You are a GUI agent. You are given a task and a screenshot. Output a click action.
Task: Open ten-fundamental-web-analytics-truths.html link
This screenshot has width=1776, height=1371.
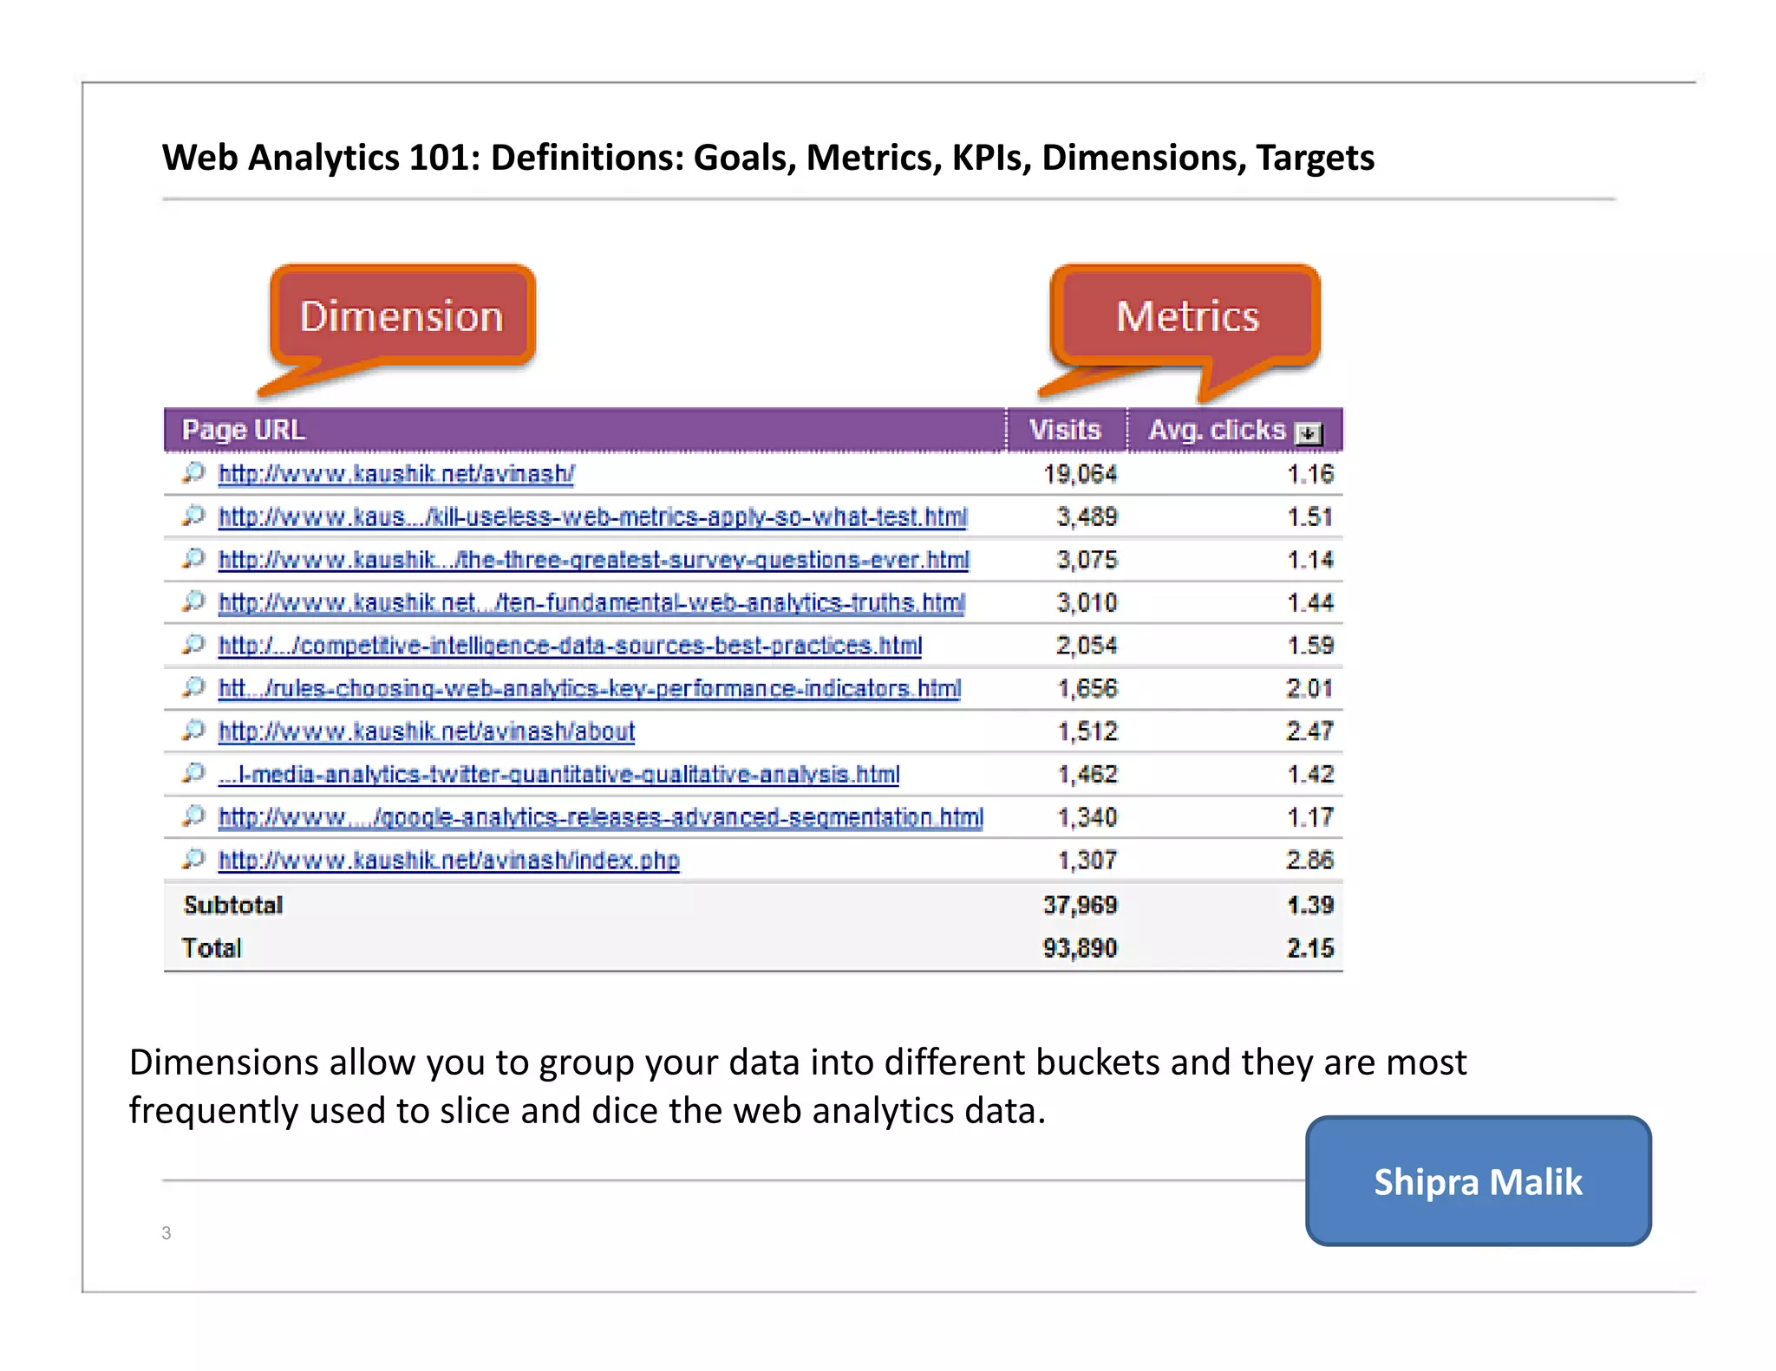[591, 603]
